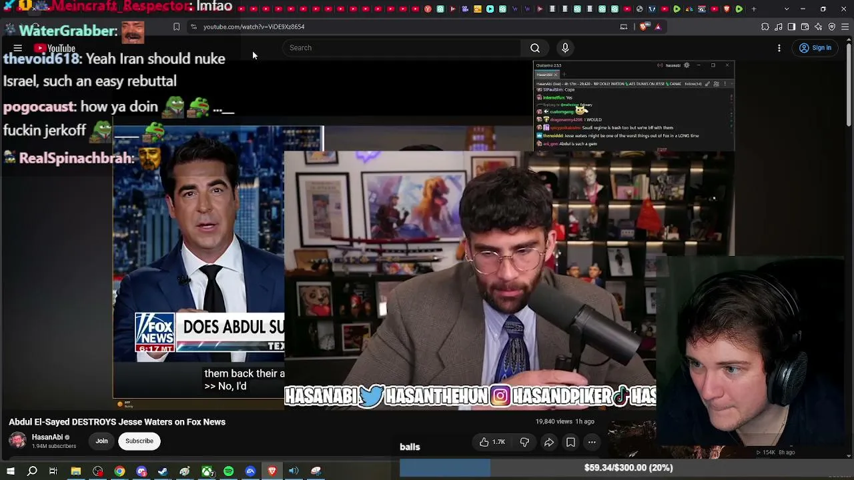Open the Chatterino split three-dot menu
854x480 pixels.
725,84
